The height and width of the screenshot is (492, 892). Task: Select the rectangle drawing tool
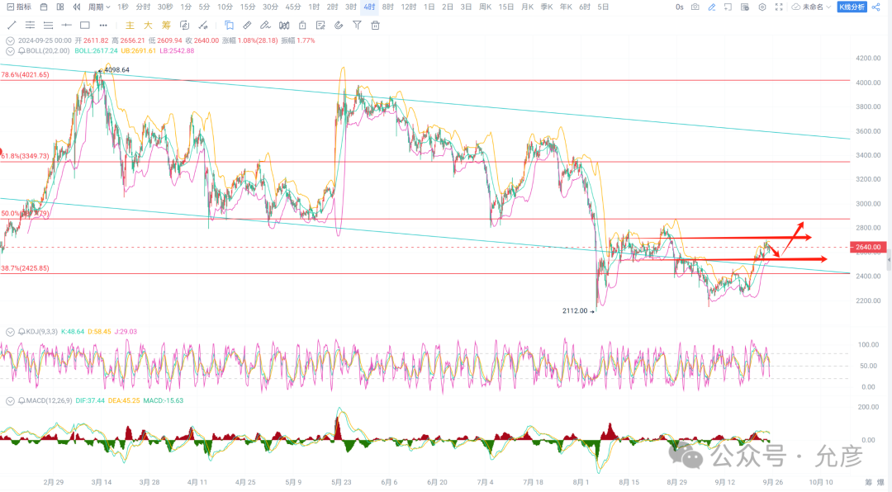coord(85,25)
